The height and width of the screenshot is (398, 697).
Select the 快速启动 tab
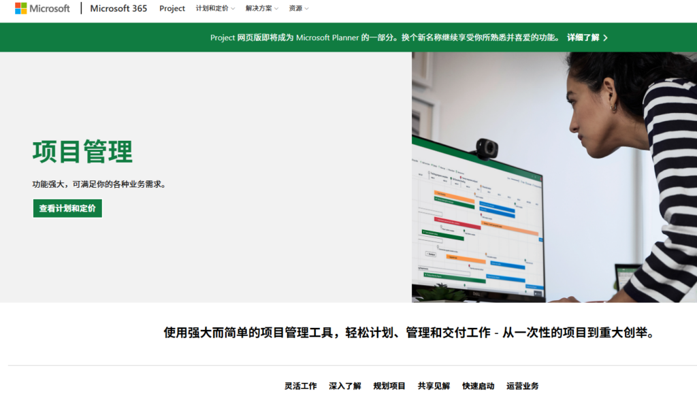pos(479,386)
